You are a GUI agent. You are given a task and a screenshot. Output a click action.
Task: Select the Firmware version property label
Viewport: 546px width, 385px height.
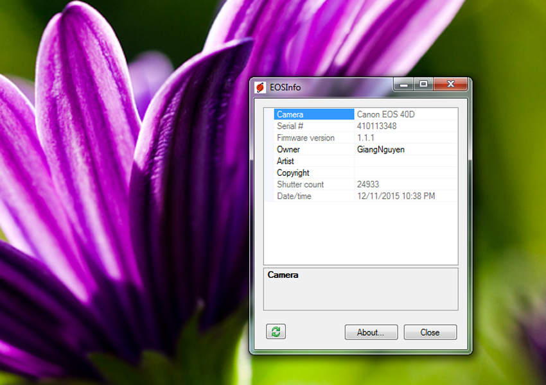click(x=306, y=138)
